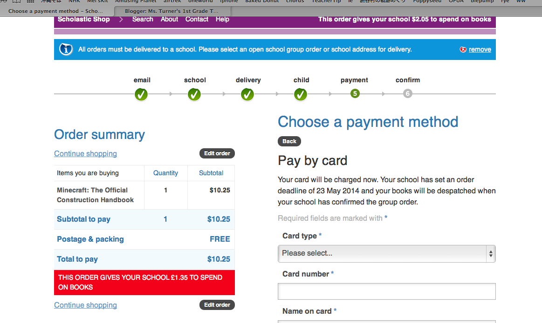Follow Continue shopping link under Order summary
542x323 pixels.
pos(85,154)
